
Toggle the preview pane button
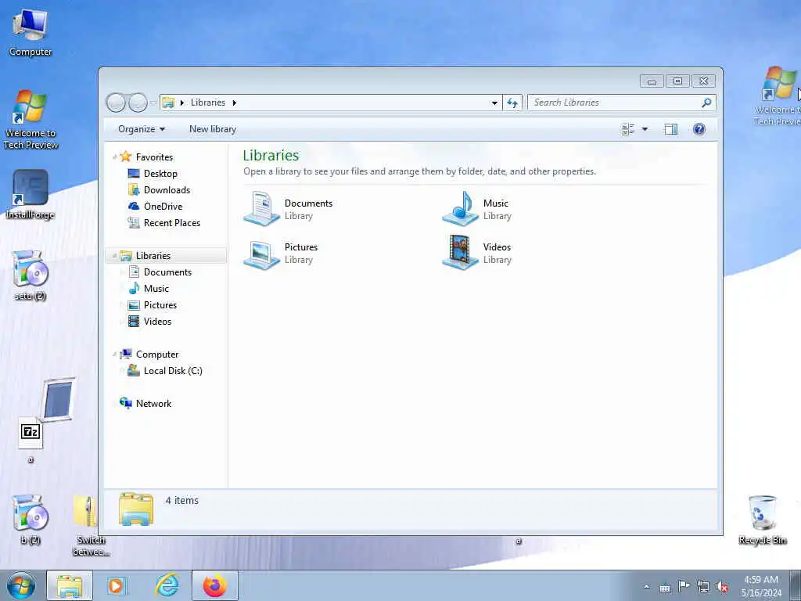(x=670, y=129)
